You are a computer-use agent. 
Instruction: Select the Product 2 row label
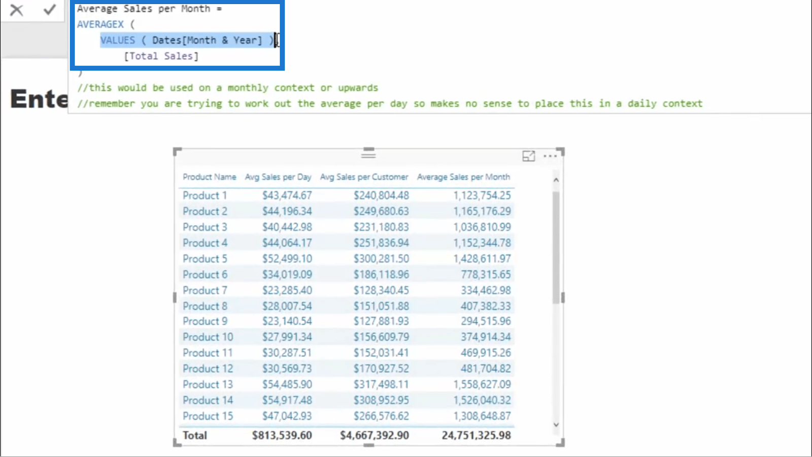click(x=205, y=211)
